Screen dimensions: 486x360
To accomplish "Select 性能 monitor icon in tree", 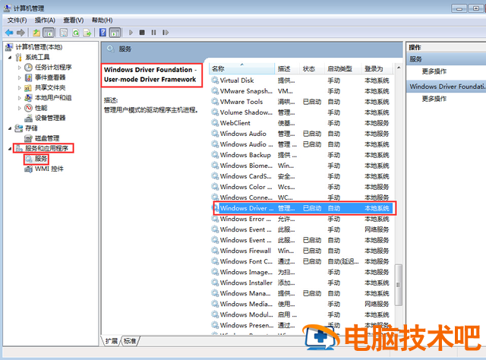I will point(28,108).
